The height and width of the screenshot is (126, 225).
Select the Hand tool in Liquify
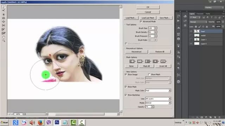tap(4, 37)
